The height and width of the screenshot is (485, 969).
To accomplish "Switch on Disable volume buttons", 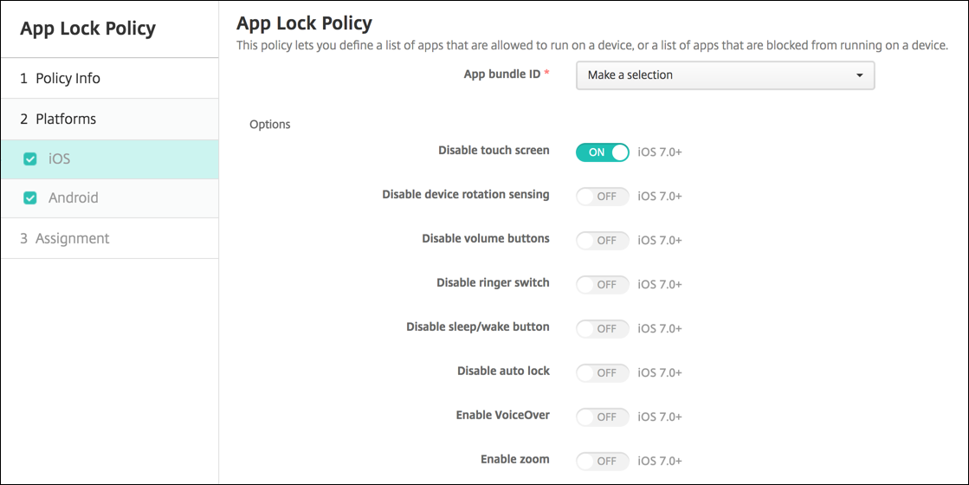I will [602, 241].
